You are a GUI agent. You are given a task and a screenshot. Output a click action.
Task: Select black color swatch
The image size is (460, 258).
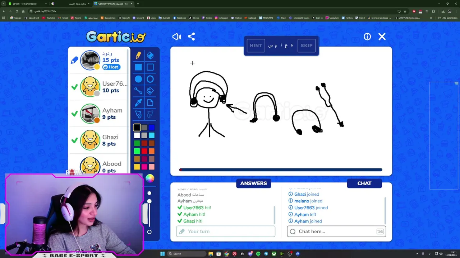(x=137, y=127)
